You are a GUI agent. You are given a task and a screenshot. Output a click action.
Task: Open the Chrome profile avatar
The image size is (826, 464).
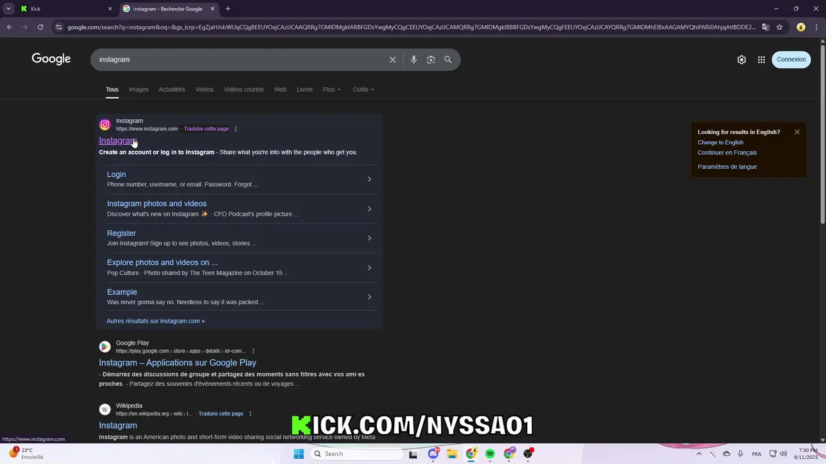[801, 27]
